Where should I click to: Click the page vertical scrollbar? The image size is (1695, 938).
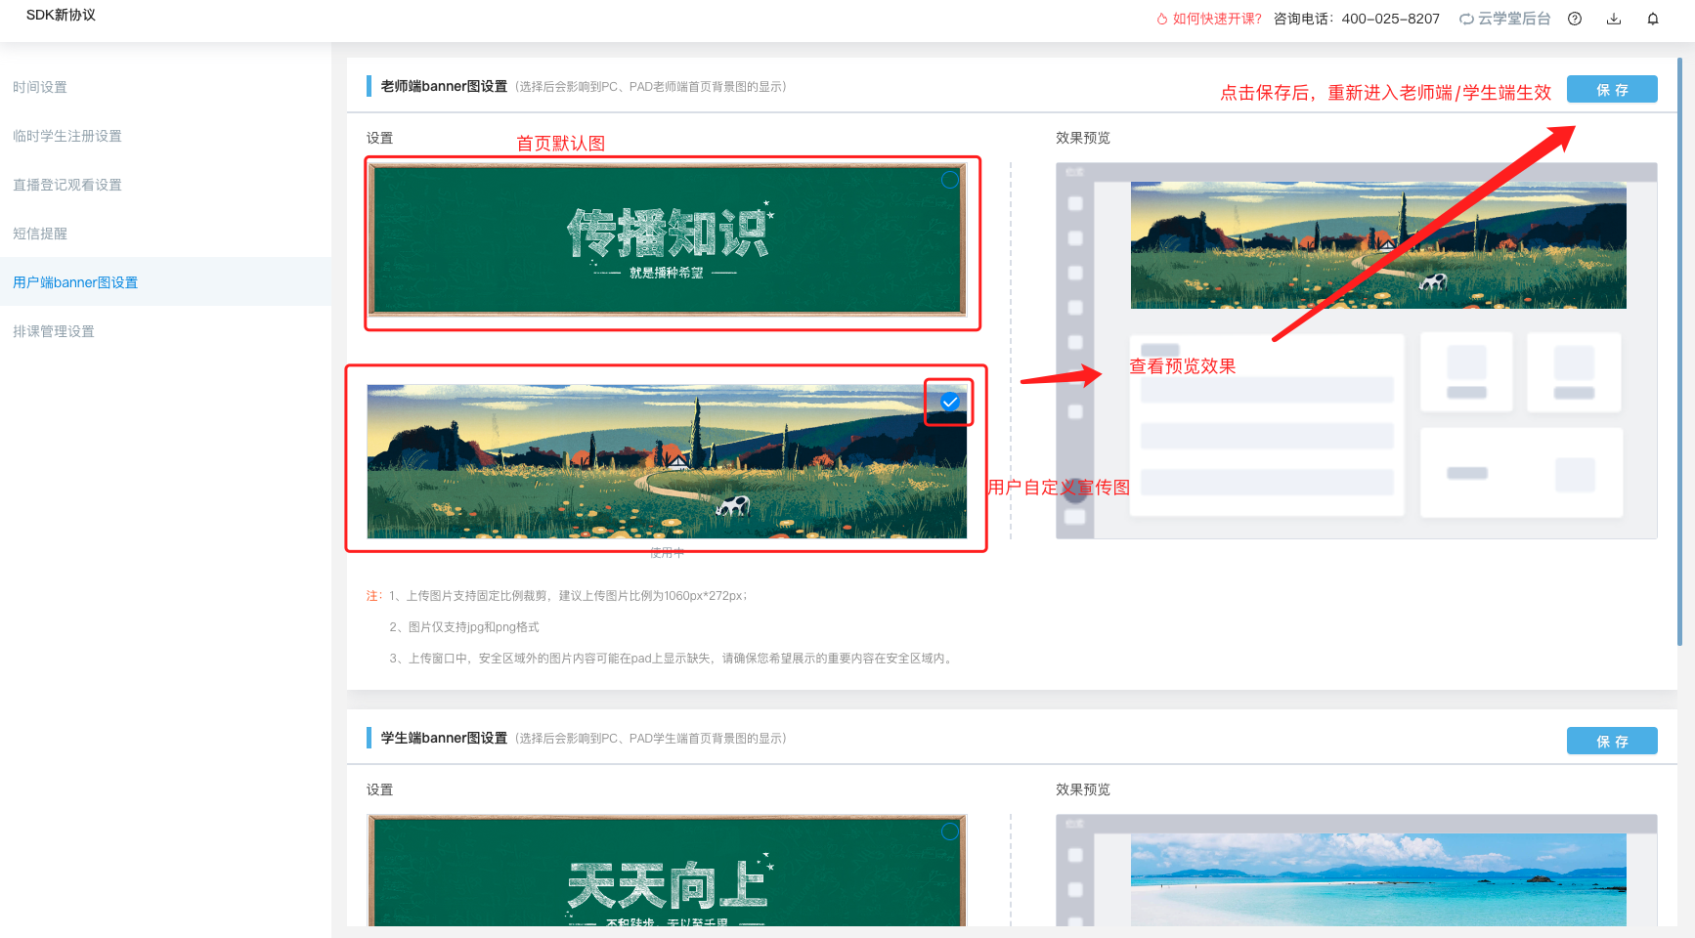[1679, 352]
